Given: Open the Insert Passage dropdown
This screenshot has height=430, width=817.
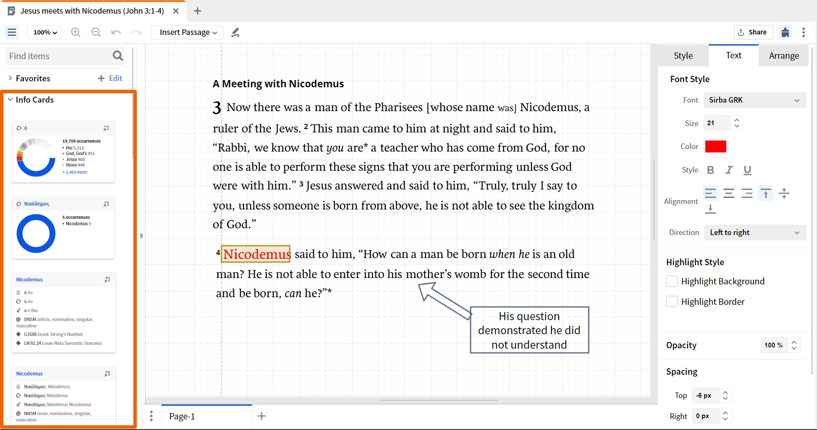Looking at the screenshot, I should click(x=188, y=32).
